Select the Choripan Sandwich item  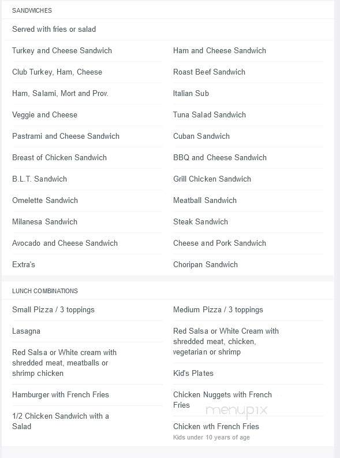point(206,265)
